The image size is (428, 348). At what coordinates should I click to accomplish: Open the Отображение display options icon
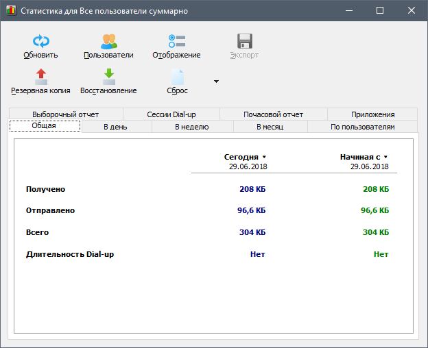(177, 41)
